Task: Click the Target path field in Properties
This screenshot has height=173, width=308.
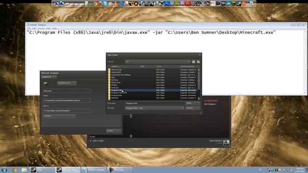Action: [x=67, y=100]
